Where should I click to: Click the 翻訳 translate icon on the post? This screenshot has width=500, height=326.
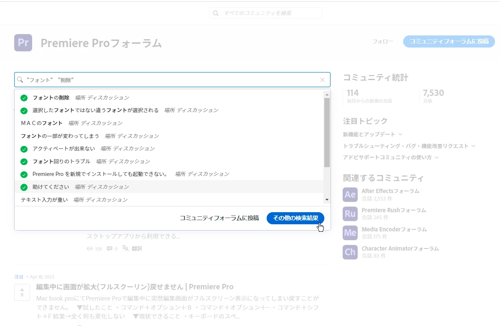pos(125,248)
